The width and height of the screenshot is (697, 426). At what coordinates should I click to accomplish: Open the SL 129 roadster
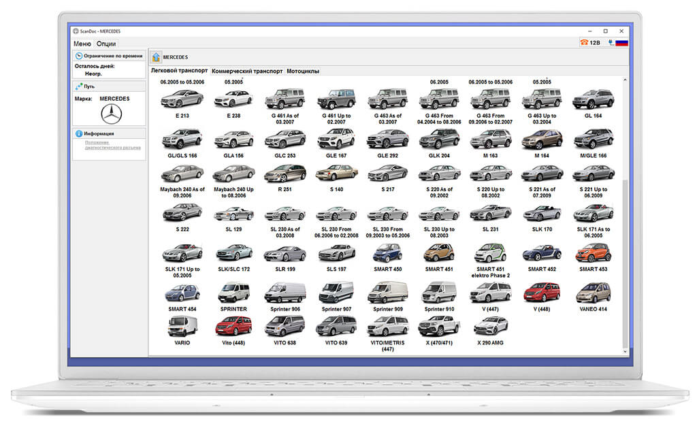click(233, 214)
